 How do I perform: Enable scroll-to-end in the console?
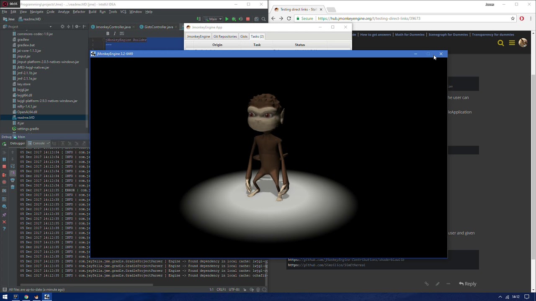[13, 173]
